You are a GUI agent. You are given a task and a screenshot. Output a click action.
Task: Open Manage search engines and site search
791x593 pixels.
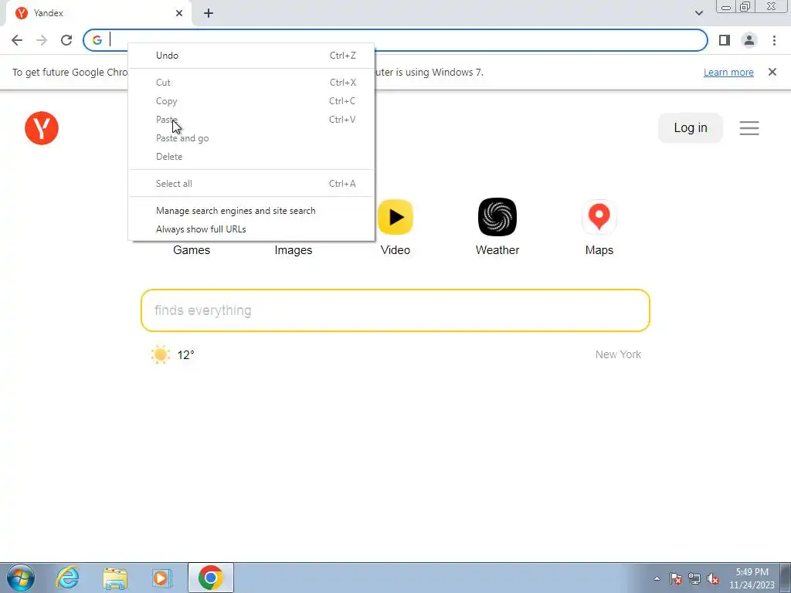pyautogui.click(x=252, y=211)
